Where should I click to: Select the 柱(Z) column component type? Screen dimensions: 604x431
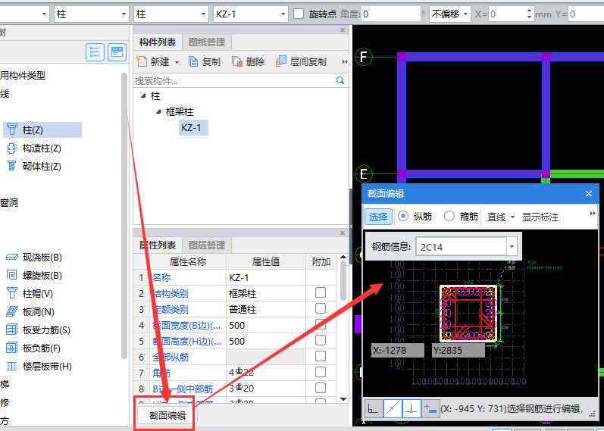click(x=42, y=130)
